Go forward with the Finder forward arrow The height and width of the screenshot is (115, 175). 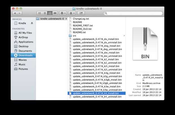pyautogui.click(x=20, y=13)
